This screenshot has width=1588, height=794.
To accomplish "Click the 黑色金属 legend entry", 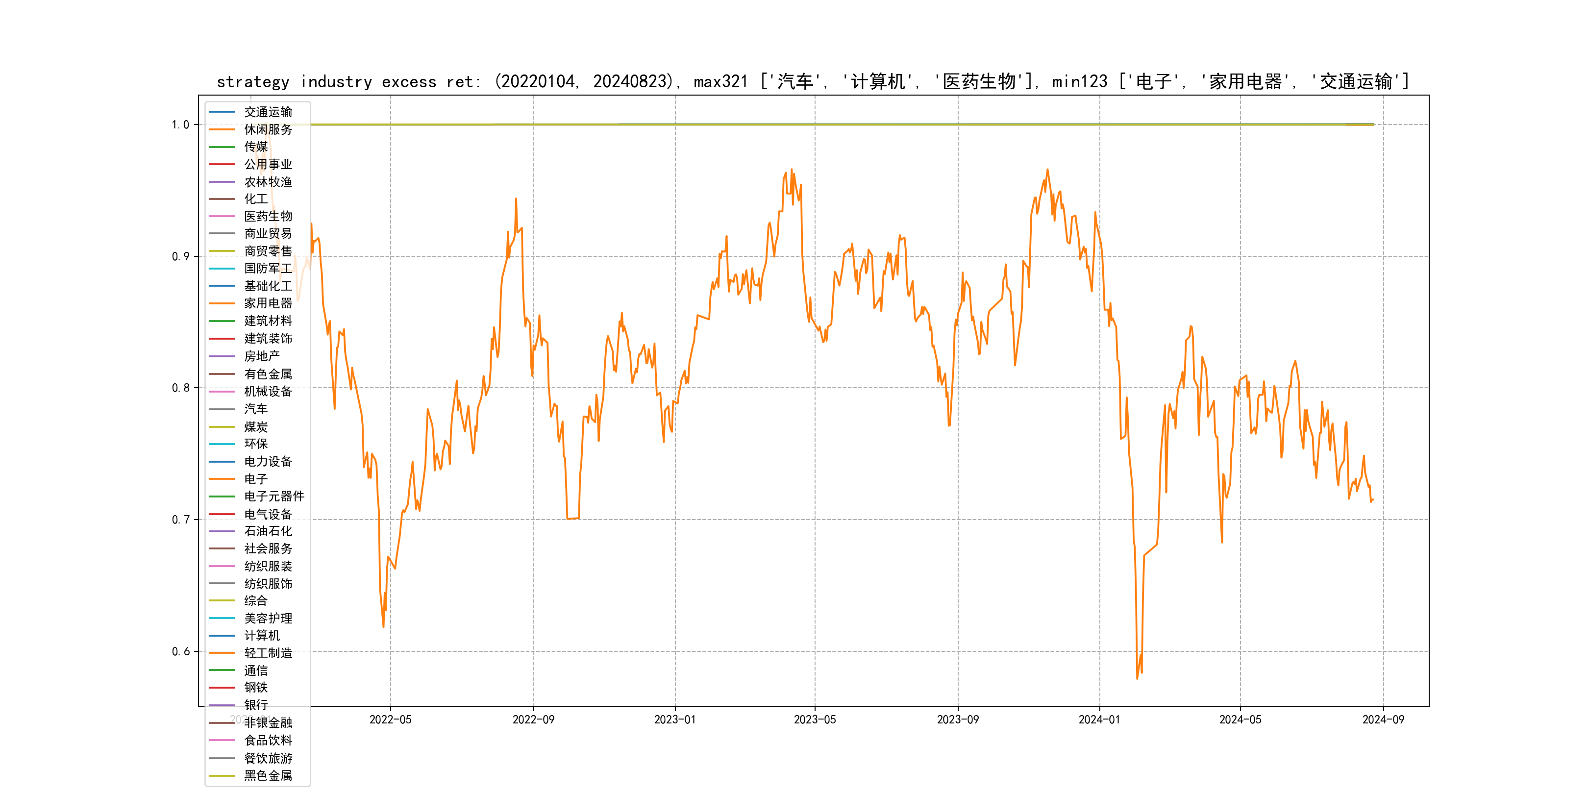I will (268, 775).
